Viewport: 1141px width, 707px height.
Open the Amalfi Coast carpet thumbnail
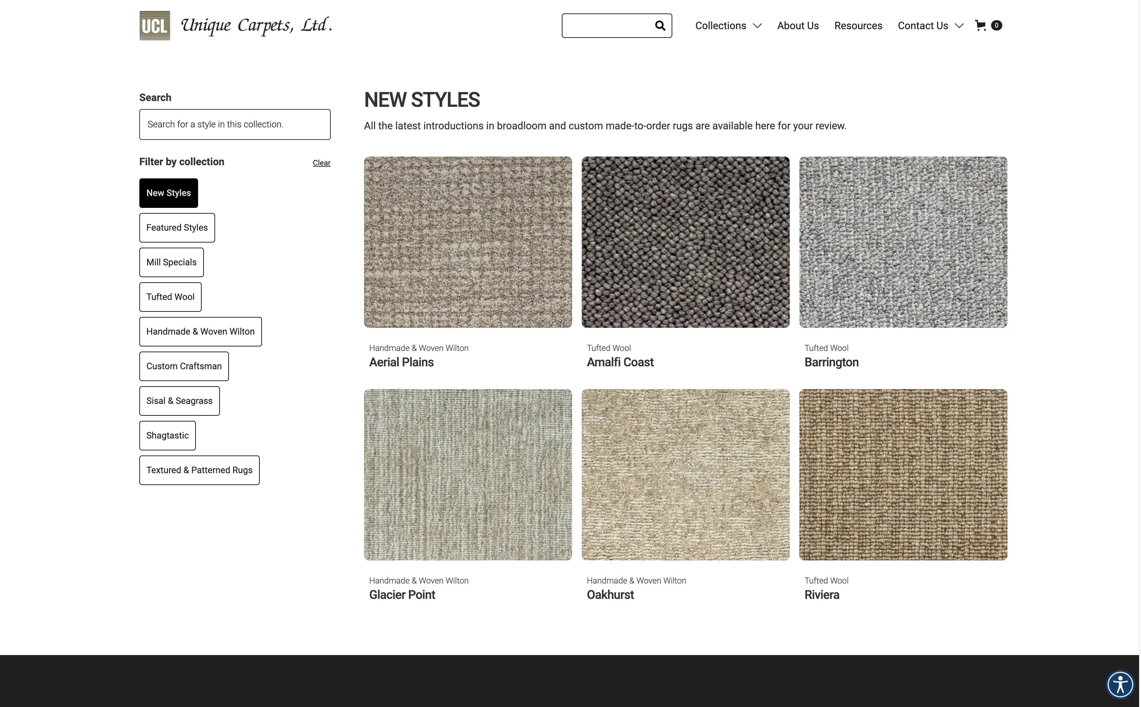point(685,242)
